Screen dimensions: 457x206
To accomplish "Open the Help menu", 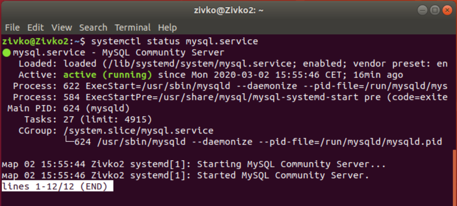I will 168,27.
